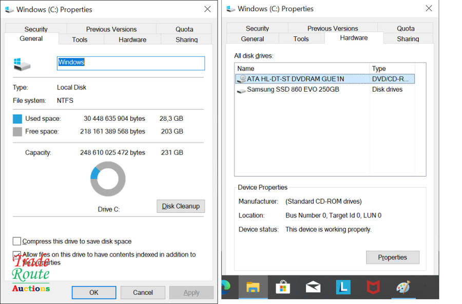Open McAfee from the taskbar

pyautogui.click(x=373, y=288)
